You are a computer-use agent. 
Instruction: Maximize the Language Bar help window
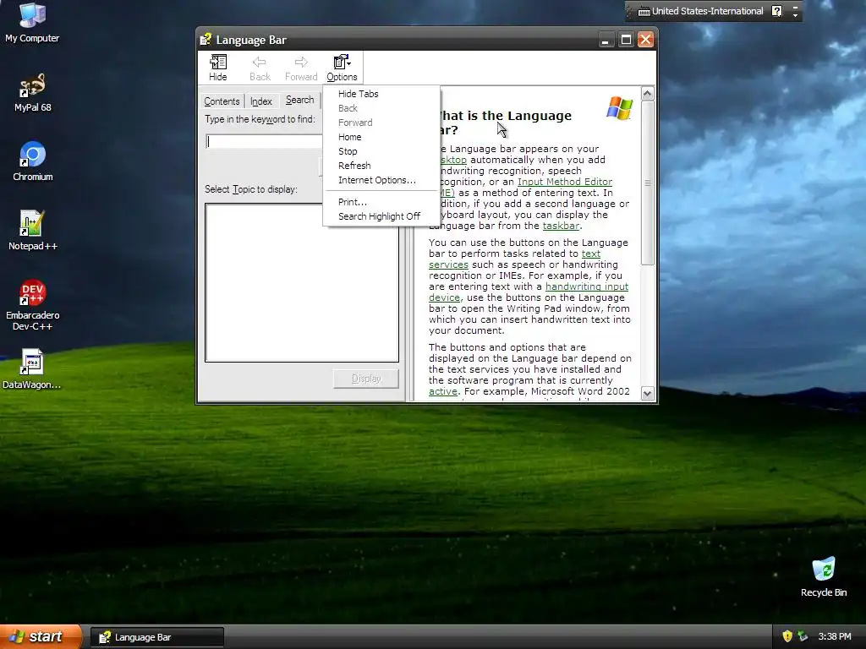point(626,40)
